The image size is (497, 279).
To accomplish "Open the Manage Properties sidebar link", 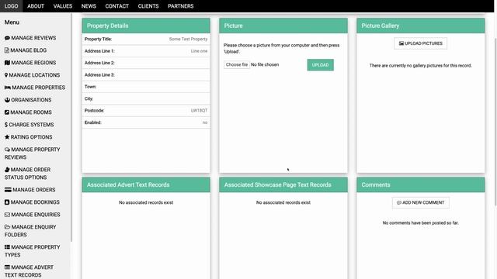I will (x=38, y=88).
